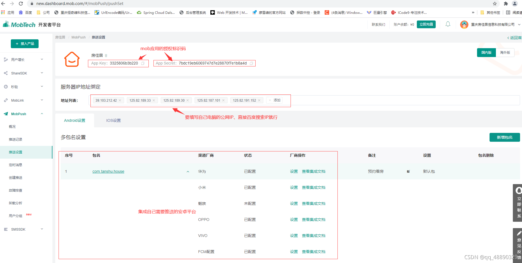This screenshot has width=522, height=263.
Task: Click the MobTech logo
Action: [19, 25]
